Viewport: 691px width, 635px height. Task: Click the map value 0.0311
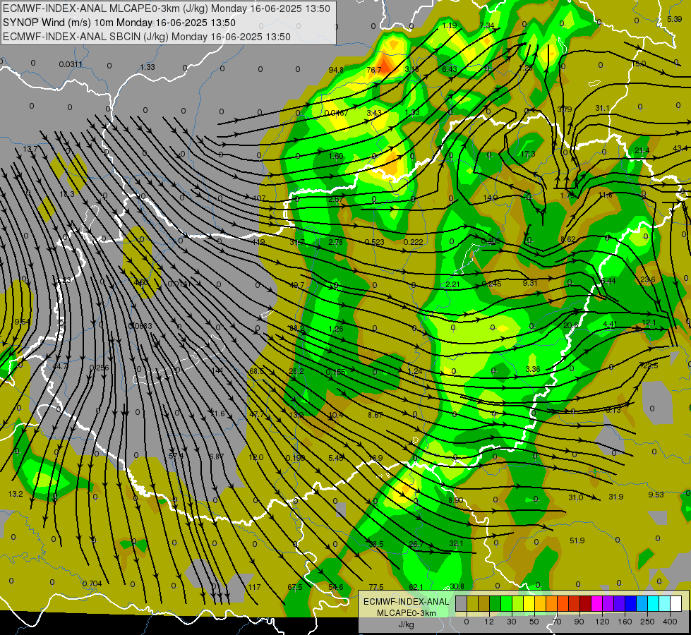point(71,64)
